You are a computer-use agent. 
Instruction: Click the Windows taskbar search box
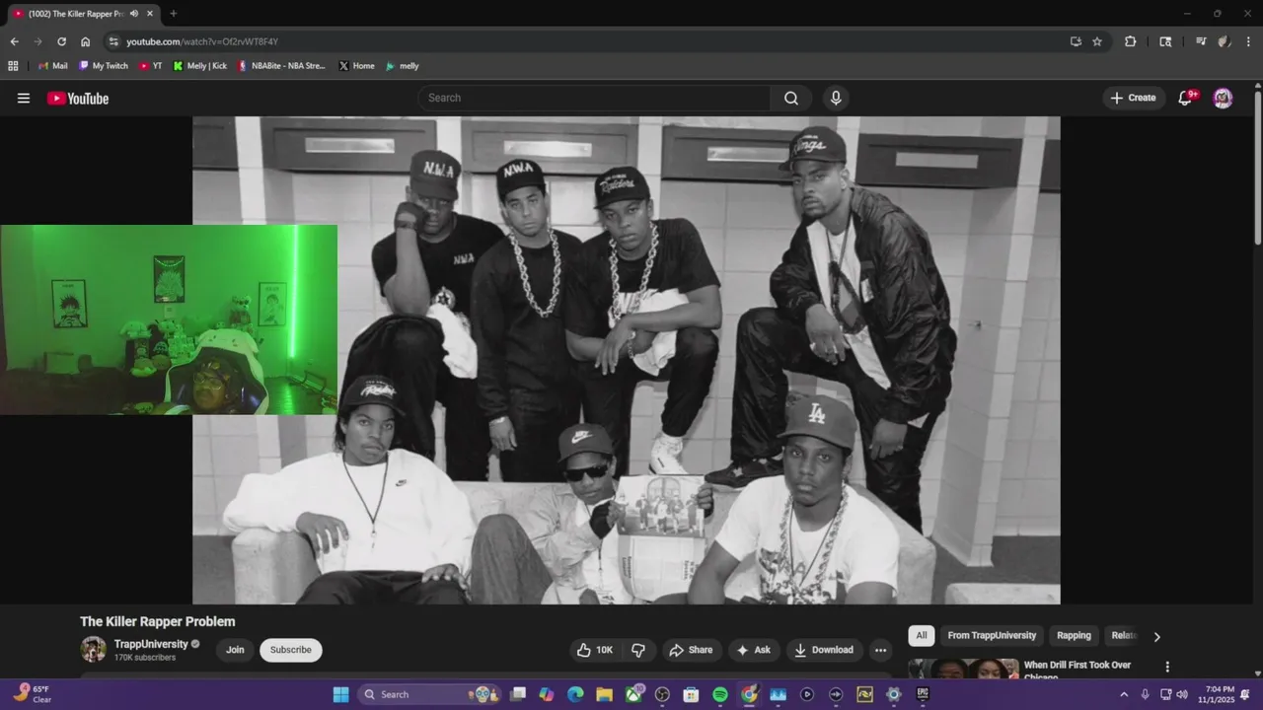(429, 694)
